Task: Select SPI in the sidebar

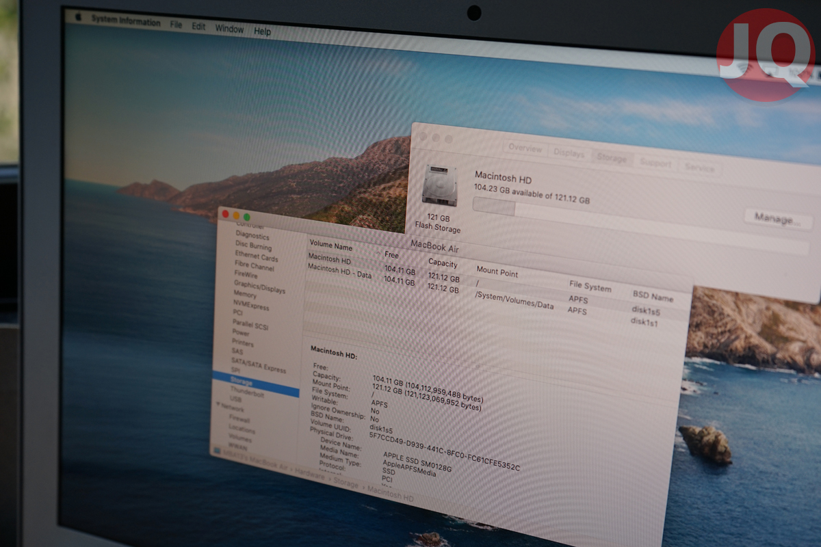Action: point(235,370)
